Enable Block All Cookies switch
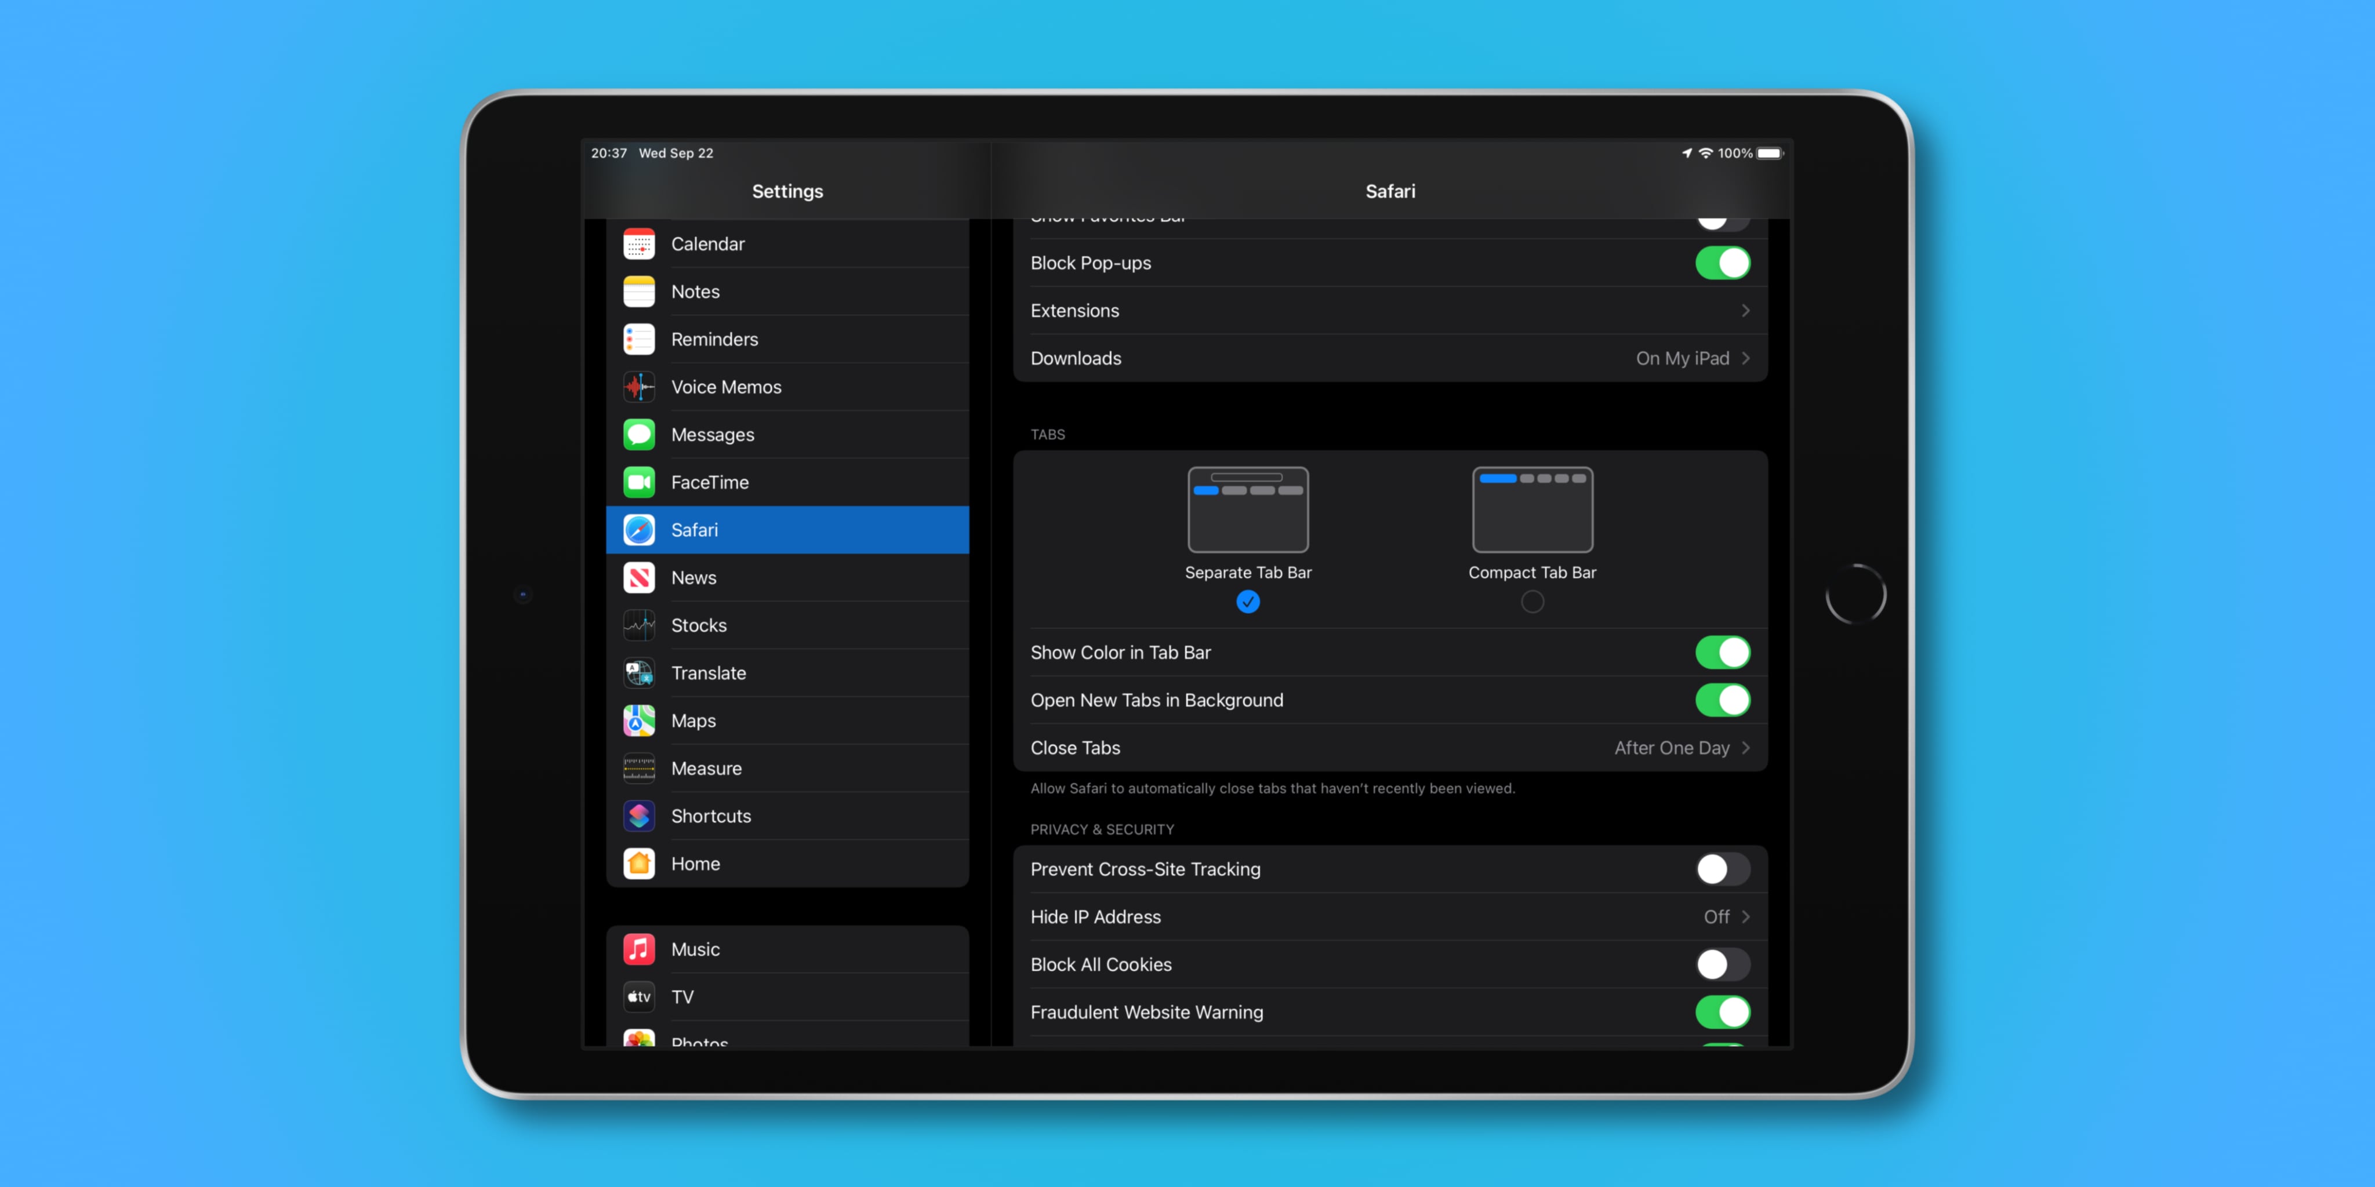This screenshot has height=1187, width=2375. [x=1722, y=965]
